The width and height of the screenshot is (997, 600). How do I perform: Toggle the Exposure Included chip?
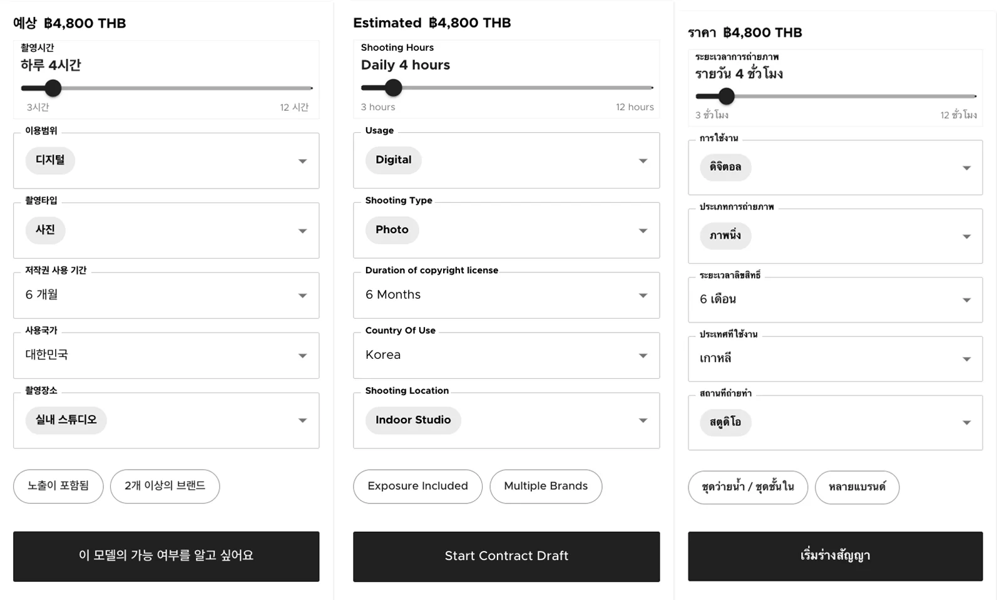417,486
